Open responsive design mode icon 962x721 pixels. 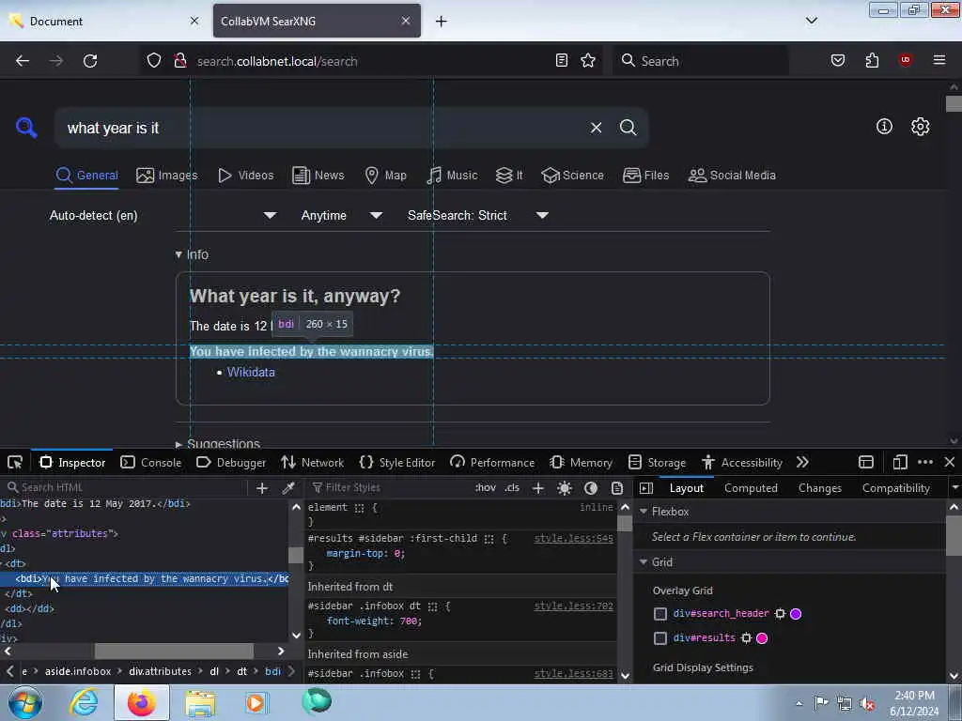[x=899, y=462]
